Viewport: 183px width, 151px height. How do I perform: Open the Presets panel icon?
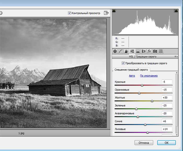tap(161, 51)
